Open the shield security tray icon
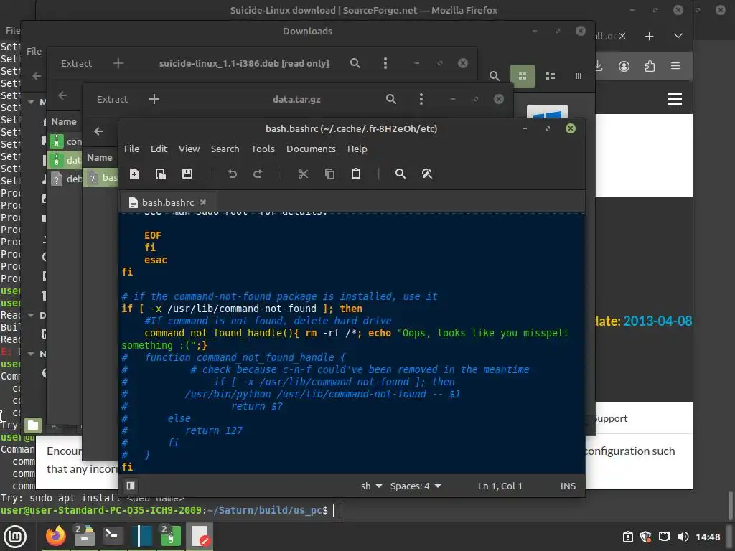This screenshot has height=551, width=735. [646, 537]
